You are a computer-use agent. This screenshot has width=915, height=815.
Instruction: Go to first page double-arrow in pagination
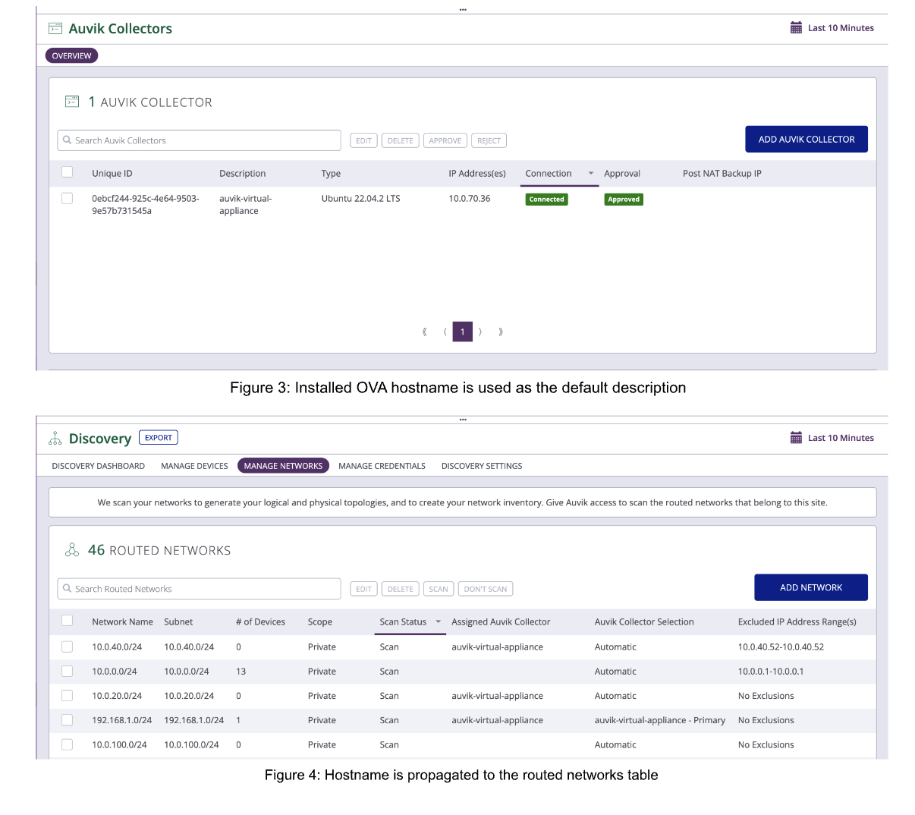click(425, 332)
